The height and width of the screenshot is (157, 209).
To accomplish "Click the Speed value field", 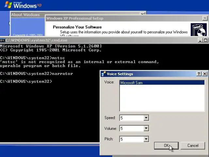I will pos(132,118).
